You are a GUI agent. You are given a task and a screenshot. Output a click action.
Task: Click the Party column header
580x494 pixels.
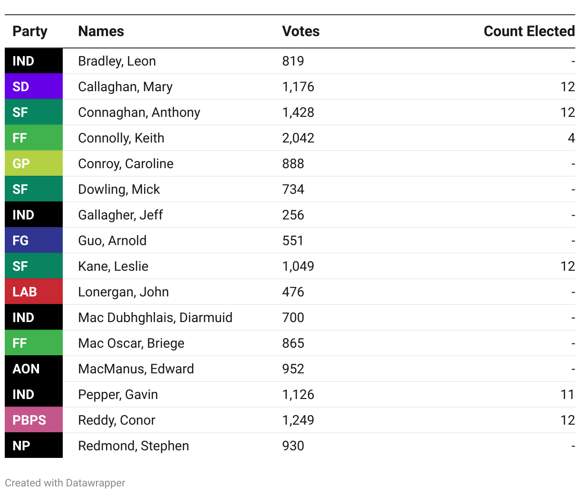pos(30,31)
